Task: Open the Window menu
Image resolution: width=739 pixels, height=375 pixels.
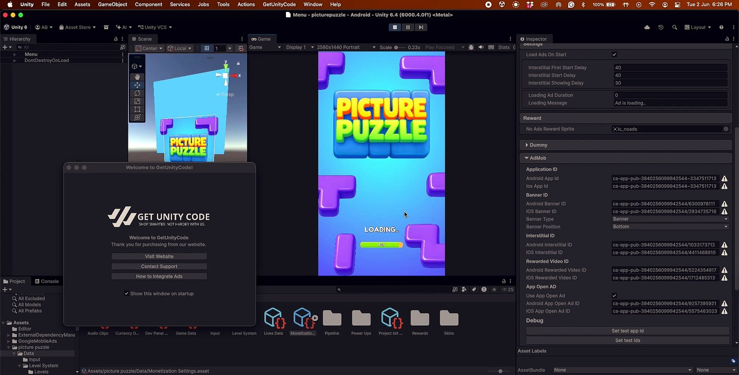Action: point(313,4)
